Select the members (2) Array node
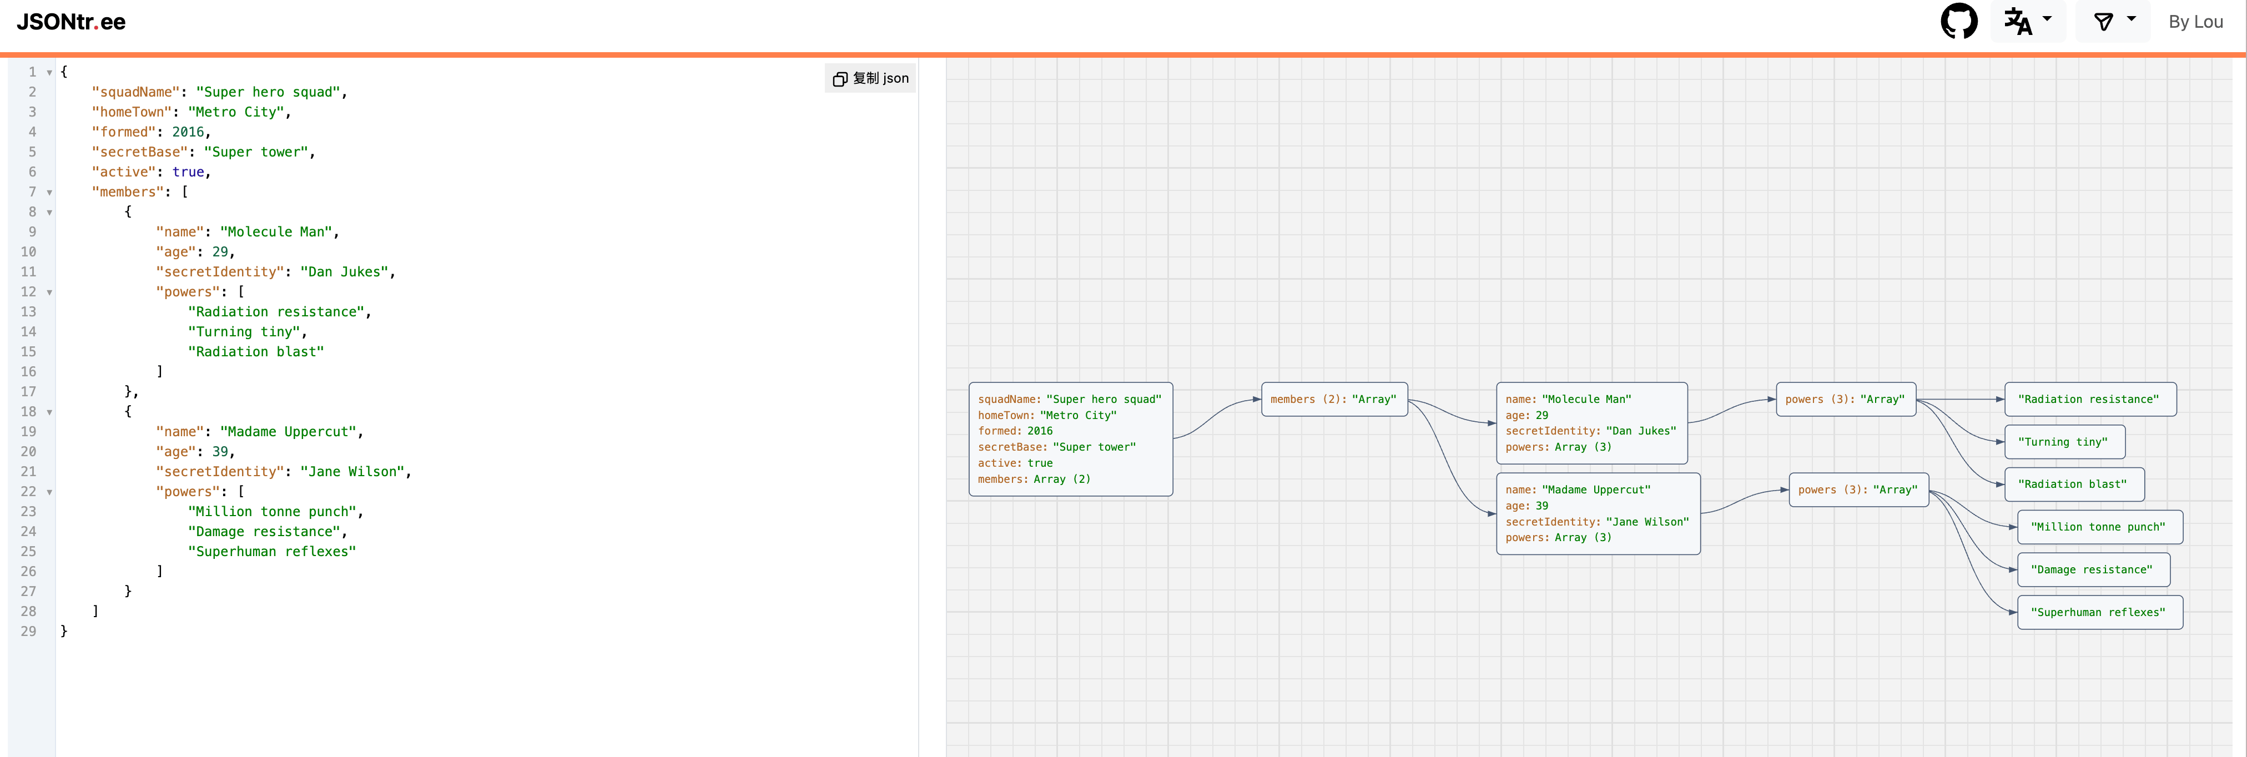This screenshot has height=757, width=2247. (1334, 400)
